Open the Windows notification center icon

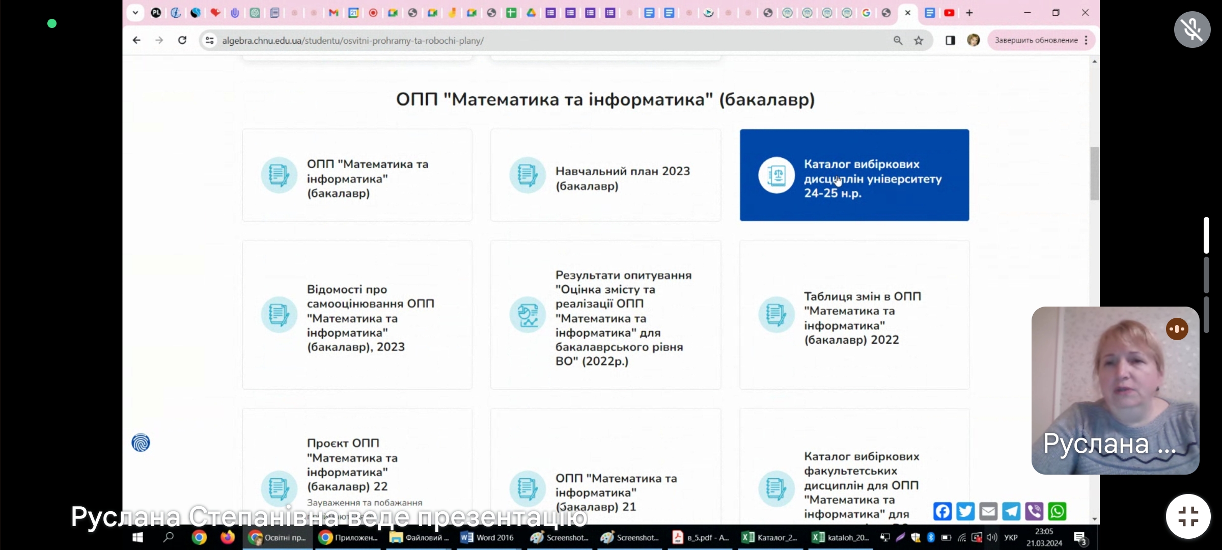[x=1080, y=538]
